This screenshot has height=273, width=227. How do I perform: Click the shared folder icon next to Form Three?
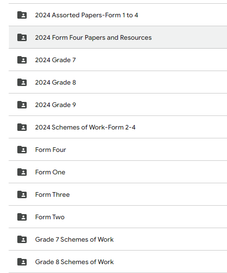click(22, 194)
